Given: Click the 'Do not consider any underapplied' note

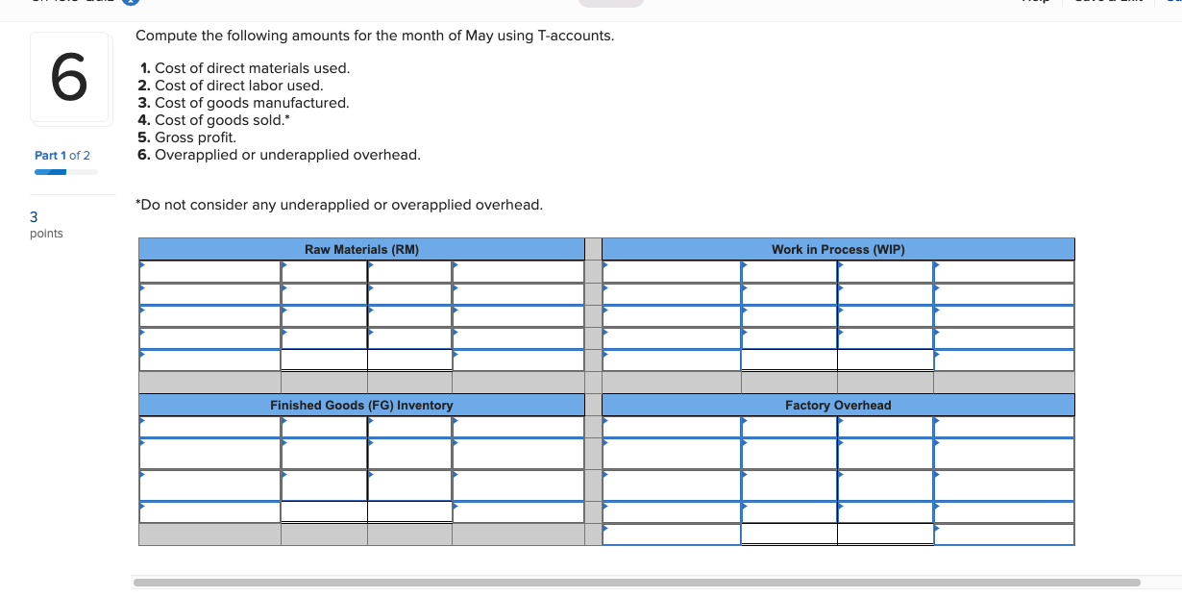Looking at the screenshot, I should click(x=339, y=205).
